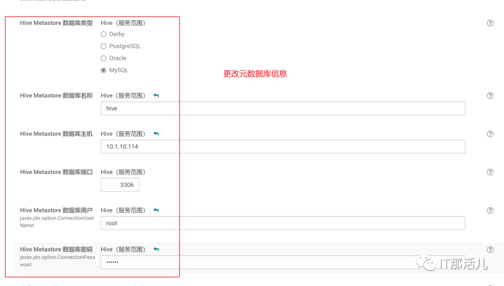This screenshot has width=504, height=286.
Task: Revert the Hive Metastore database name value
Action: pyautogui.click(x=156, y=96)
